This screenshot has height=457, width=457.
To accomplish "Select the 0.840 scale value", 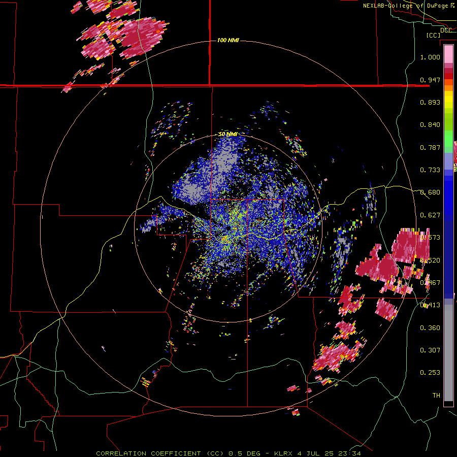I will coord(430,125).
